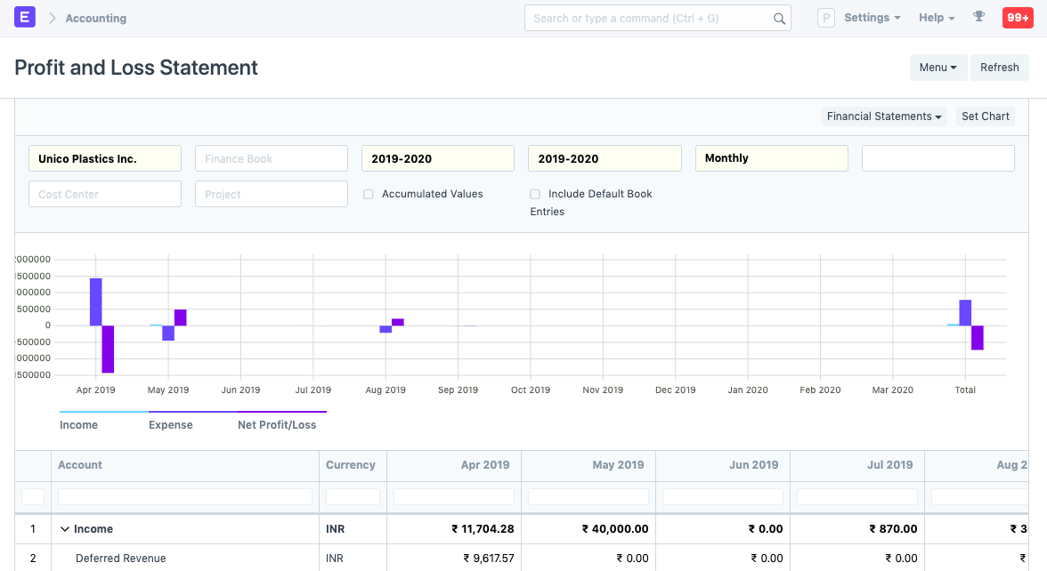The height and width of the screenshot is (571, 1047).
Task: Toggle the Net Profit/Loss legend swatch
Action: (x=281, y=412)
